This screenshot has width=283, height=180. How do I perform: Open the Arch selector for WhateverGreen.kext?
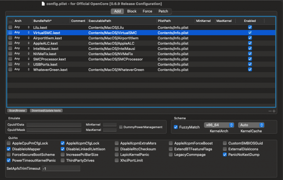(29, 70)
